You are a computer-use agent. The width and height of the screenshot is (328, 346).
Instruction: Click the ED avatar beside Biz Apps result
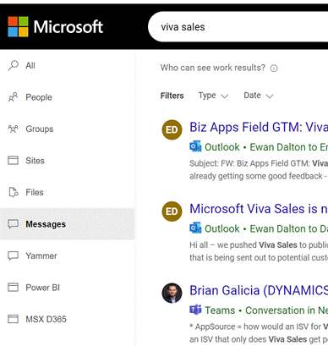coord(172,129)
